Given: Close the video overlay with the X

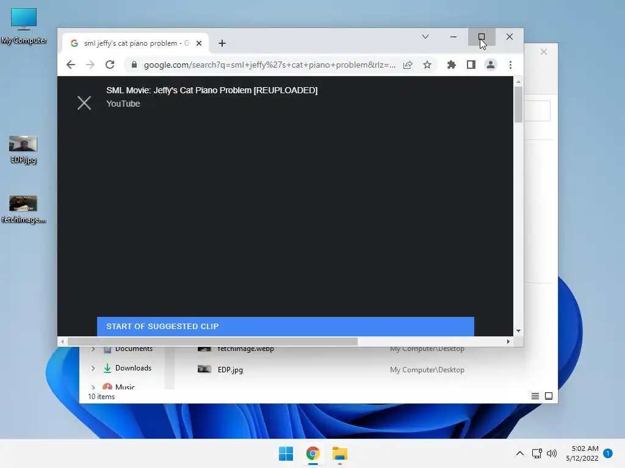Looking at the screenshot, I should coord(84,102).
